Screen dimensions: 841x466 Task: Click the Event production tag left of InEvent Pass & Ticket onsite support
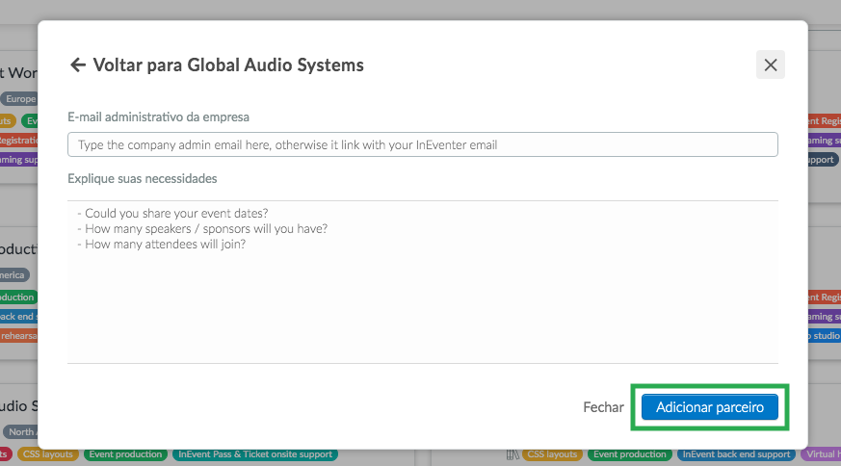click(x=125, y=454)
